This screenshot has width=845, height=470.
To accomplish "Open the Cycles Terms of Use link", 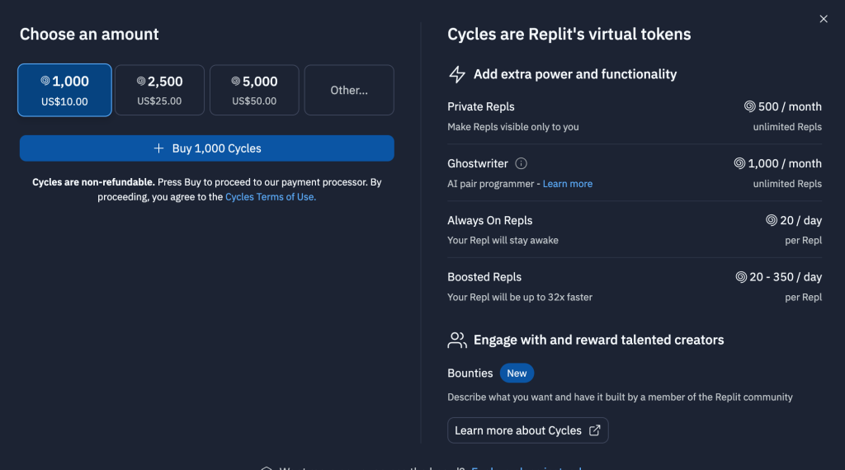I will (271, 197).
